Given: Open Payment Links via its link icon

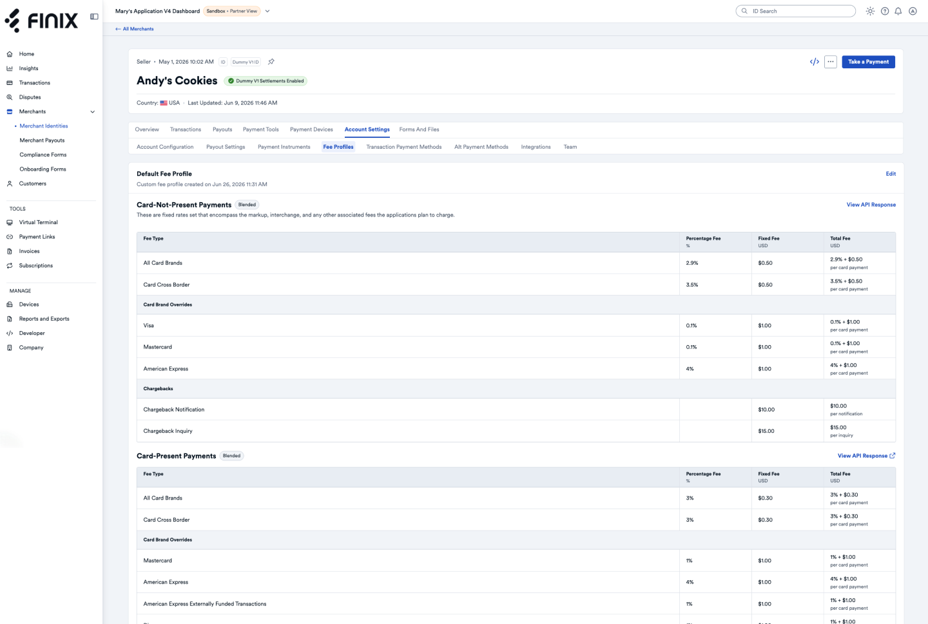Looking at the screenshot, I should [10, 237].
